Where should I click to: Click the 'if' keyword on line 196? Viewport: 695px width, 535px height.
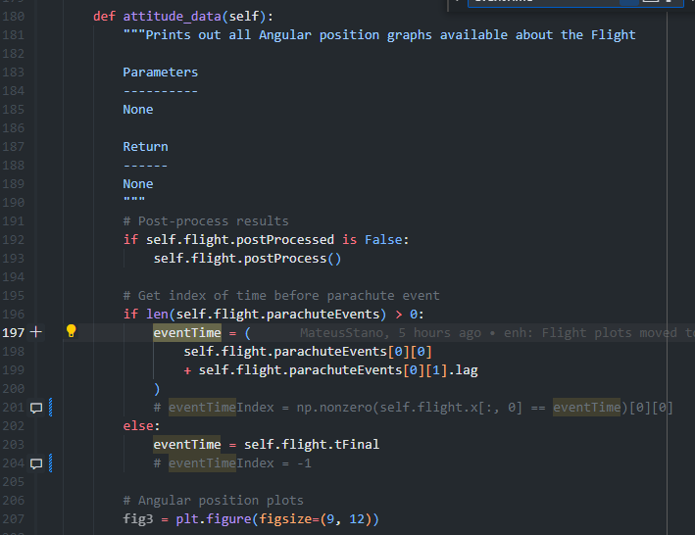click(x=130, y=314)
